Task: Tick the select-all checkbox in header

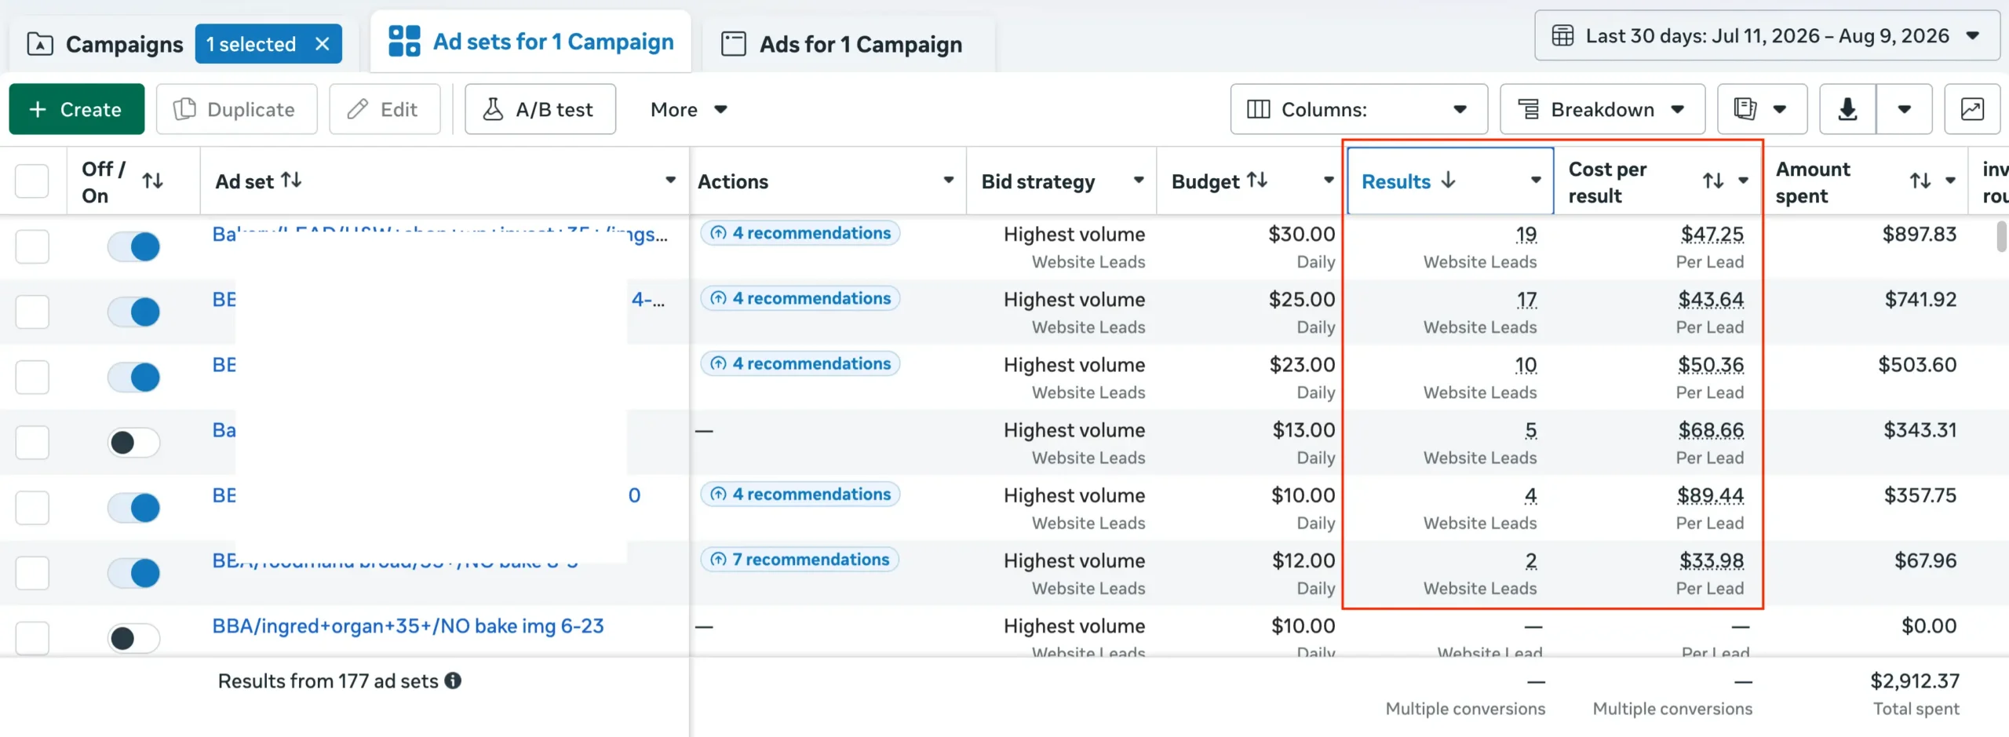Action: pyautogui.click(x=32, y=181)
